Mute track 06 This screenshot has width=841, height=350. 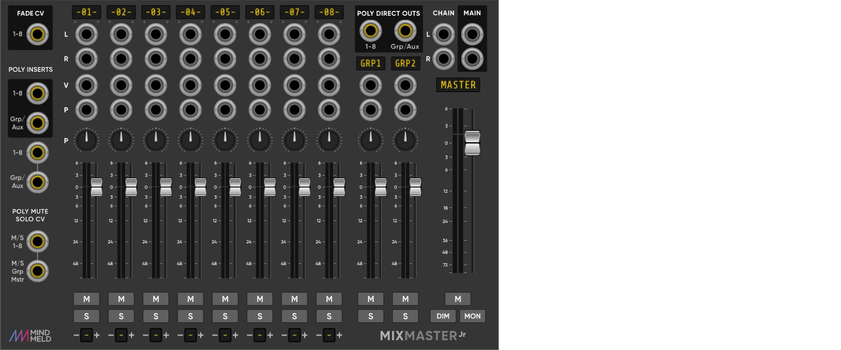coord(259,299)
